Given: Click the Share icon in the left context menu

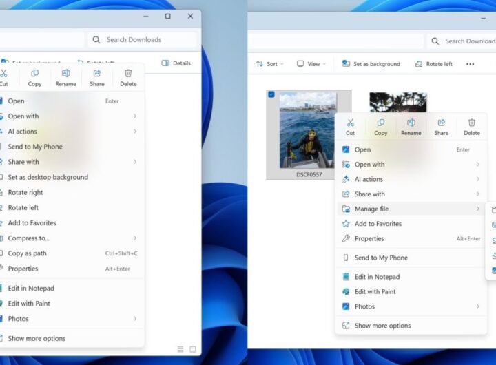Looking at the screenshot, I should coord(97,77).
